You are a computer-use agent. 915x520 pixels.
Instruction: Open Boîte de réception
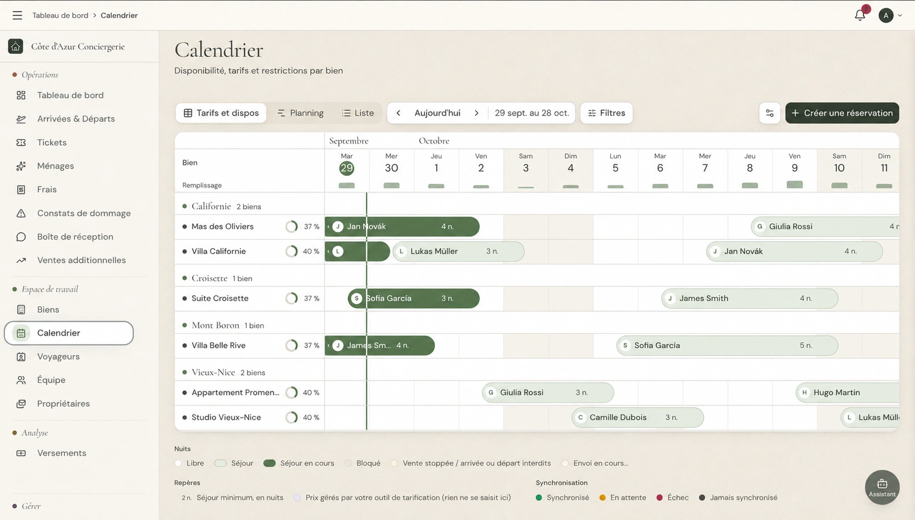pyautogui.click(x=75, y=237)
